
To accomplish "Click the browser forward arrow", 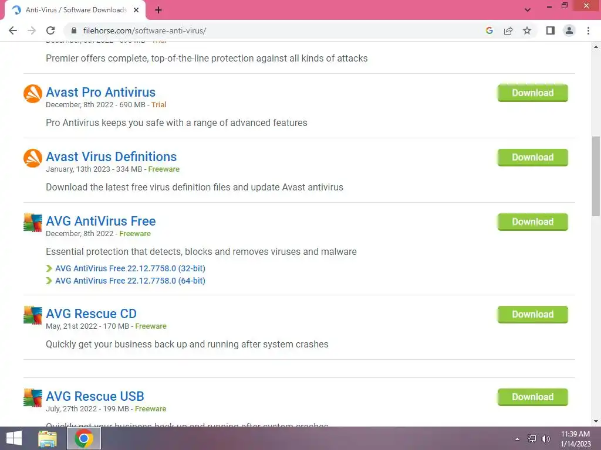I will coord(32,30).
